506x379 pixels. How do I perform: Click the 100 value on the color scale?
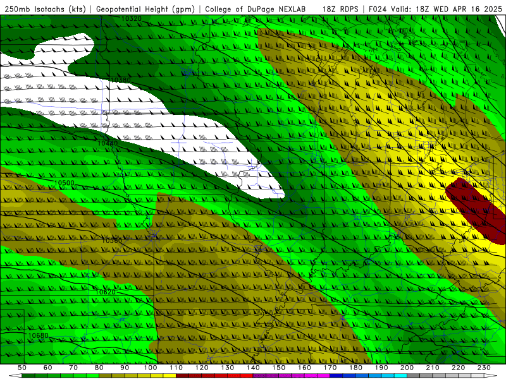coord(151,368)
